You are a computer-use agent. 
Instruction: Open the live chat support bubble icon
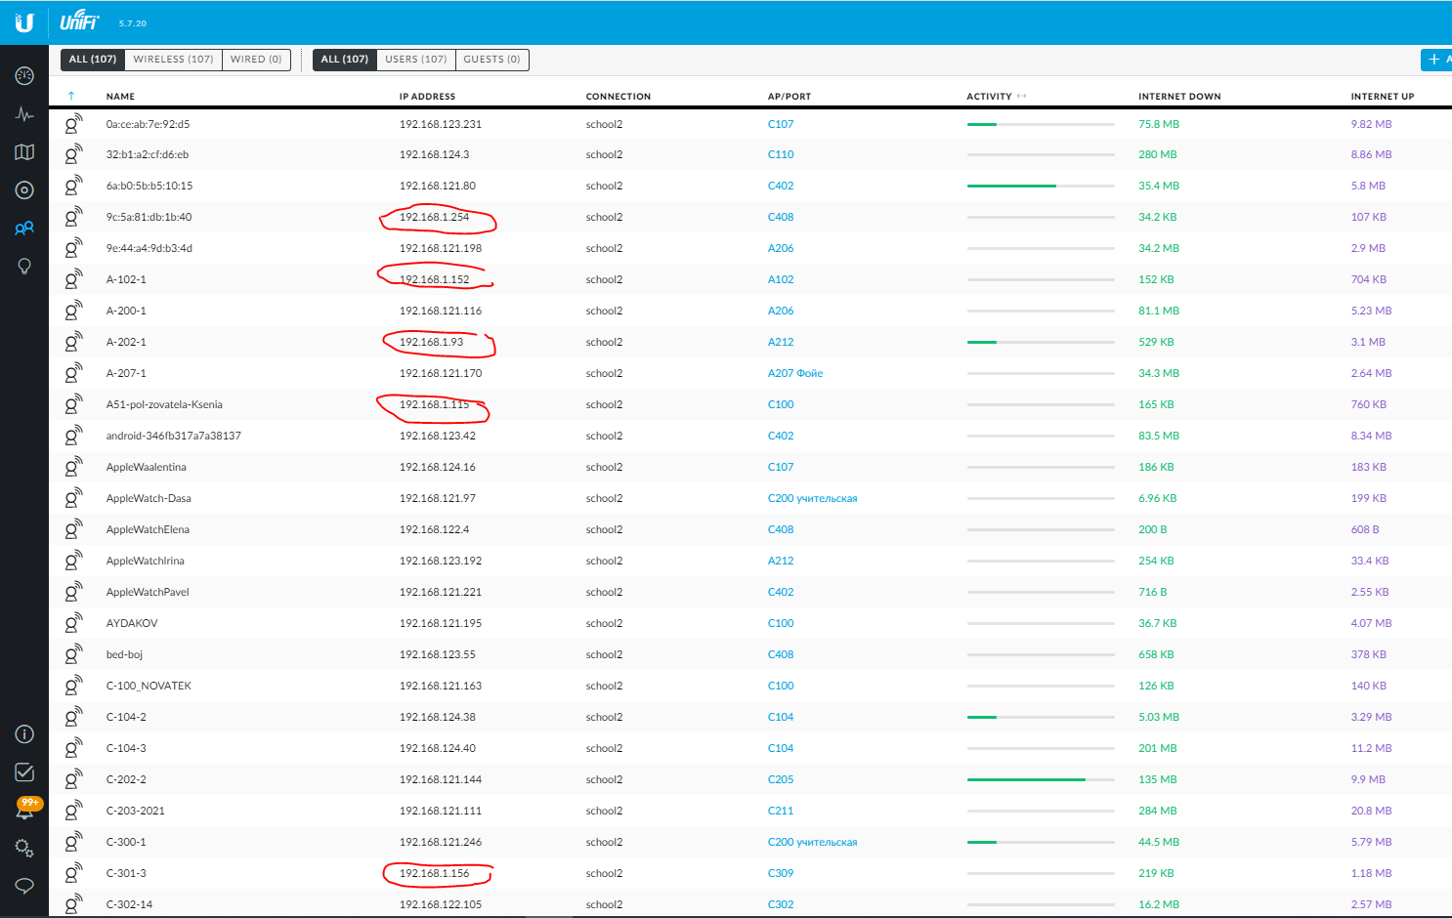point(24,886)
